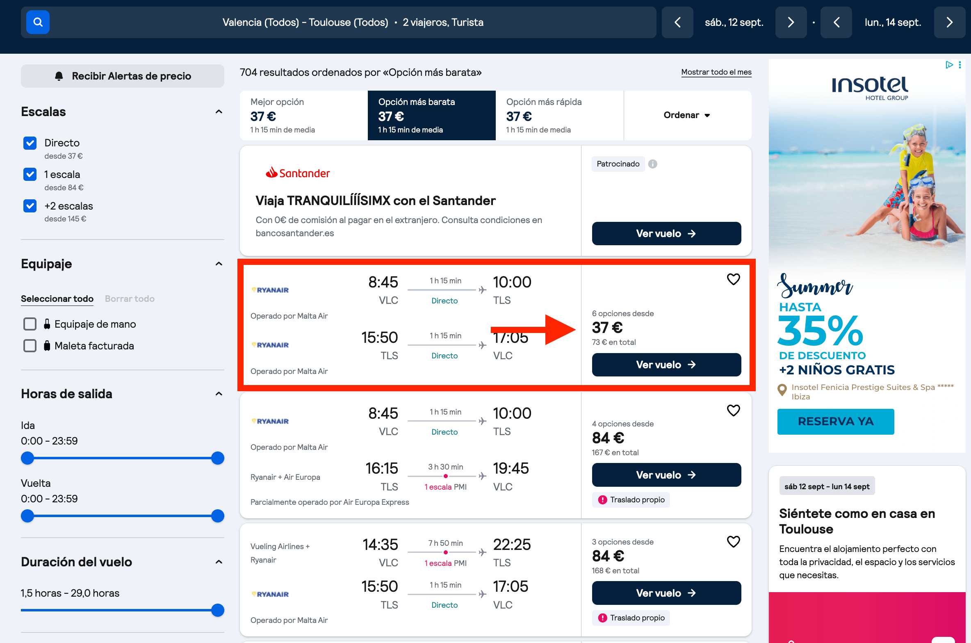
Task: Click the Valencia - Toulouse search field
Action: [x=339, y=22]
